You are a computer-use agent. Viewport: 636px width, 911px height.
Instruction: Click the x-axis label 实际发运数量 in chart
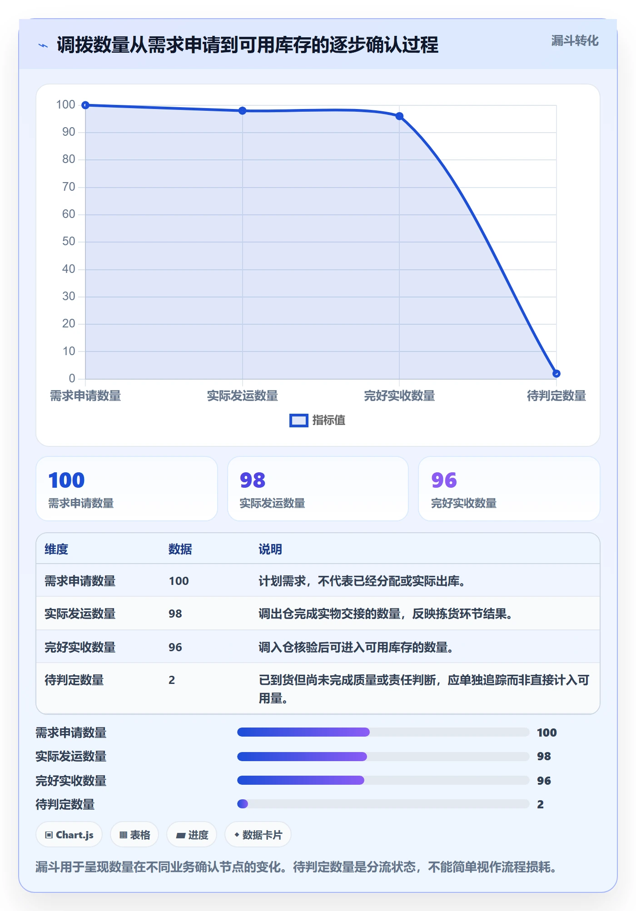point(243,396)
